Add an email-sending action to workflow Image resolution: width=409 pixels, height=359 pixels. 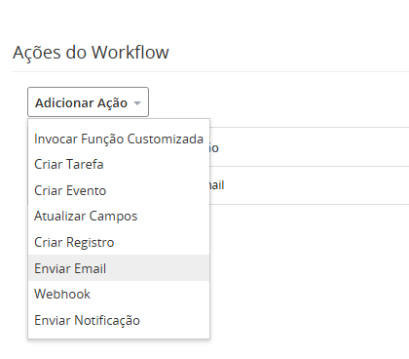(x=119, y=268)
